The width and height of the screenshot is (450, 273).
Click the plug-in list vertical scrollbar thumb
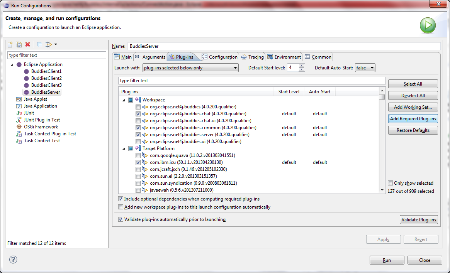point(382,97)
